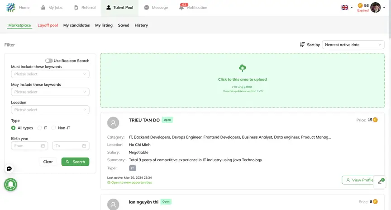Open the chat bubble widget icon
Image resolution: width=391 pixels, height=210 pixels.
(x=9, y=169)
